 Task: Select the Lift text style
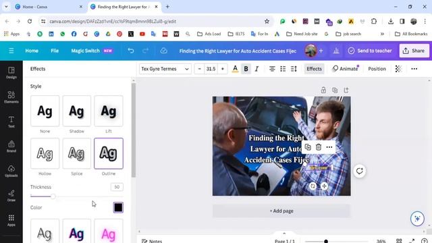click(x=109, y=111)
